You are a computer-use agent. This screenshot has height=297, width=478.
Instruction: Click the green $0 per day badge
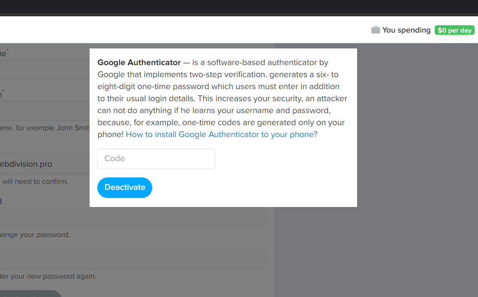click(x=454, y=30)
